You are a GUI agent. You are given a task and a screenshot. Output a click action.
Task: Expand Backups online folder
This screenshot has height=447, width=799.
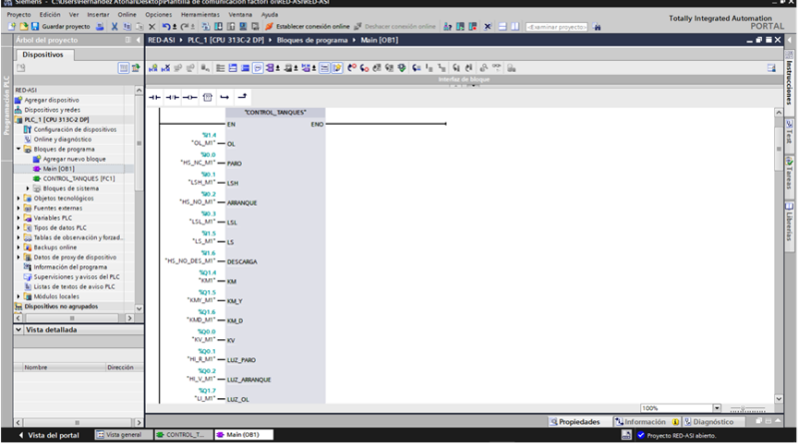[x=19, y=247]
